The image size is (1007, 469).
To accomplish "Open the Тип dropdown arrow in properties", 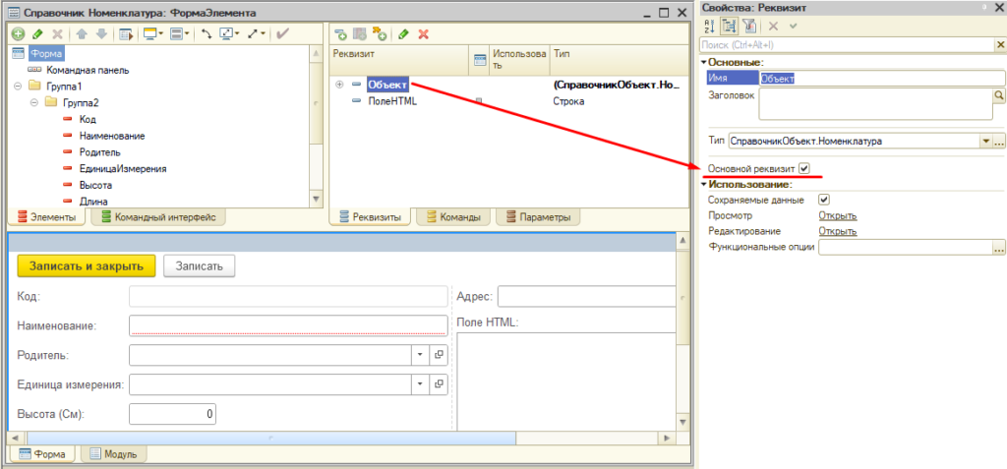I will (x=985, y=141).
